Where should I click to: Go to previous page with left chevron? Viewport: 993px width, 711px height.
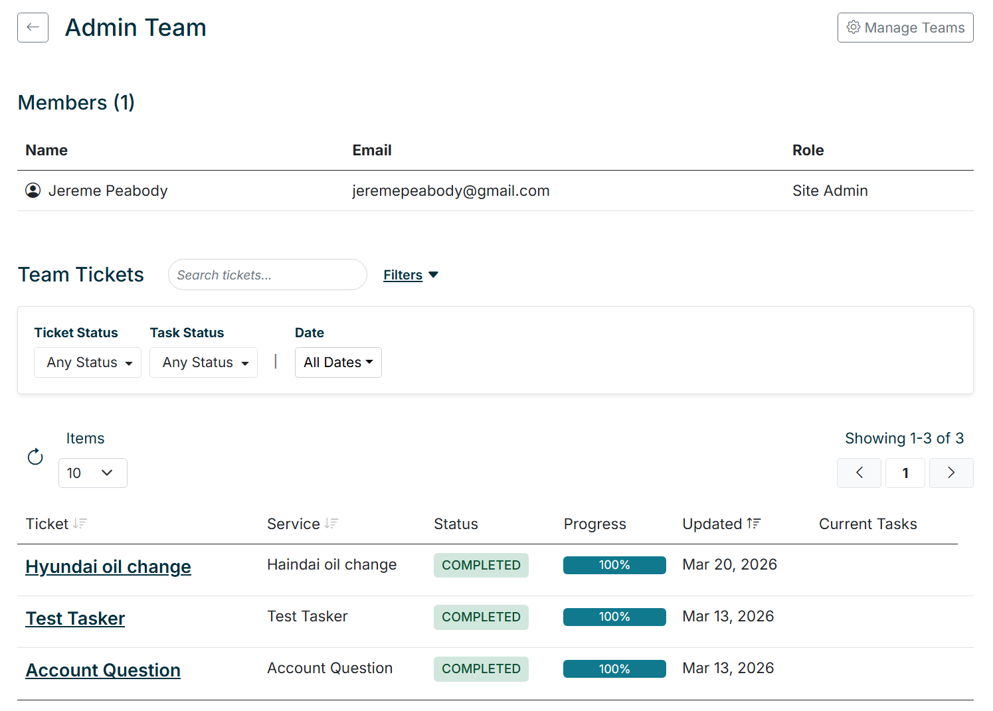pyautogui.click(x=859, y=473)
